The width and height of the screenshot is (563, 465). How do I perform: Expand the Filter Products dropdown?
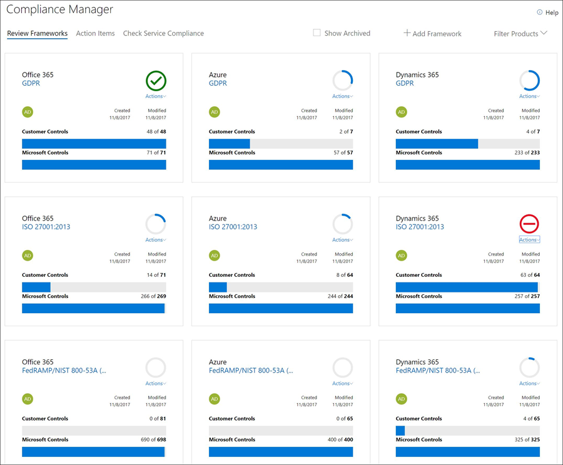coord(520,34)
